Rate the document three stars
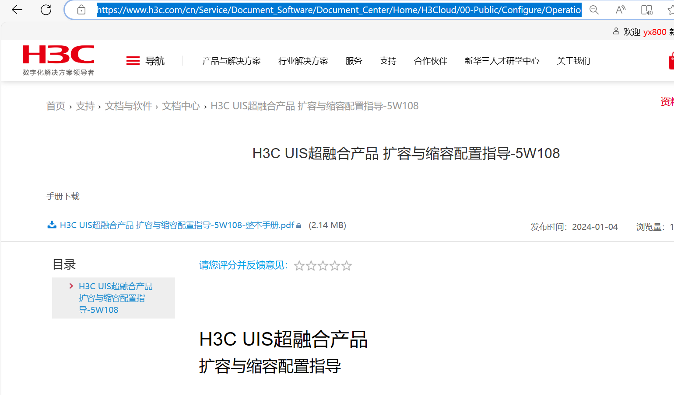The height and width of the screenshot is (395, 674). tap(323, 266)
